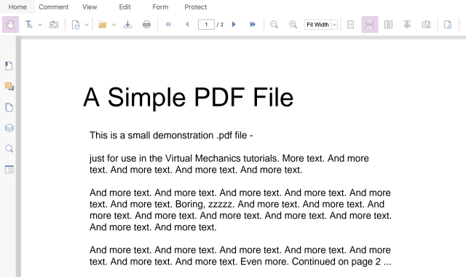This screenshot has width=466, height=277.
Task: Switch to single page view
Action: click(x=351, y=24)
